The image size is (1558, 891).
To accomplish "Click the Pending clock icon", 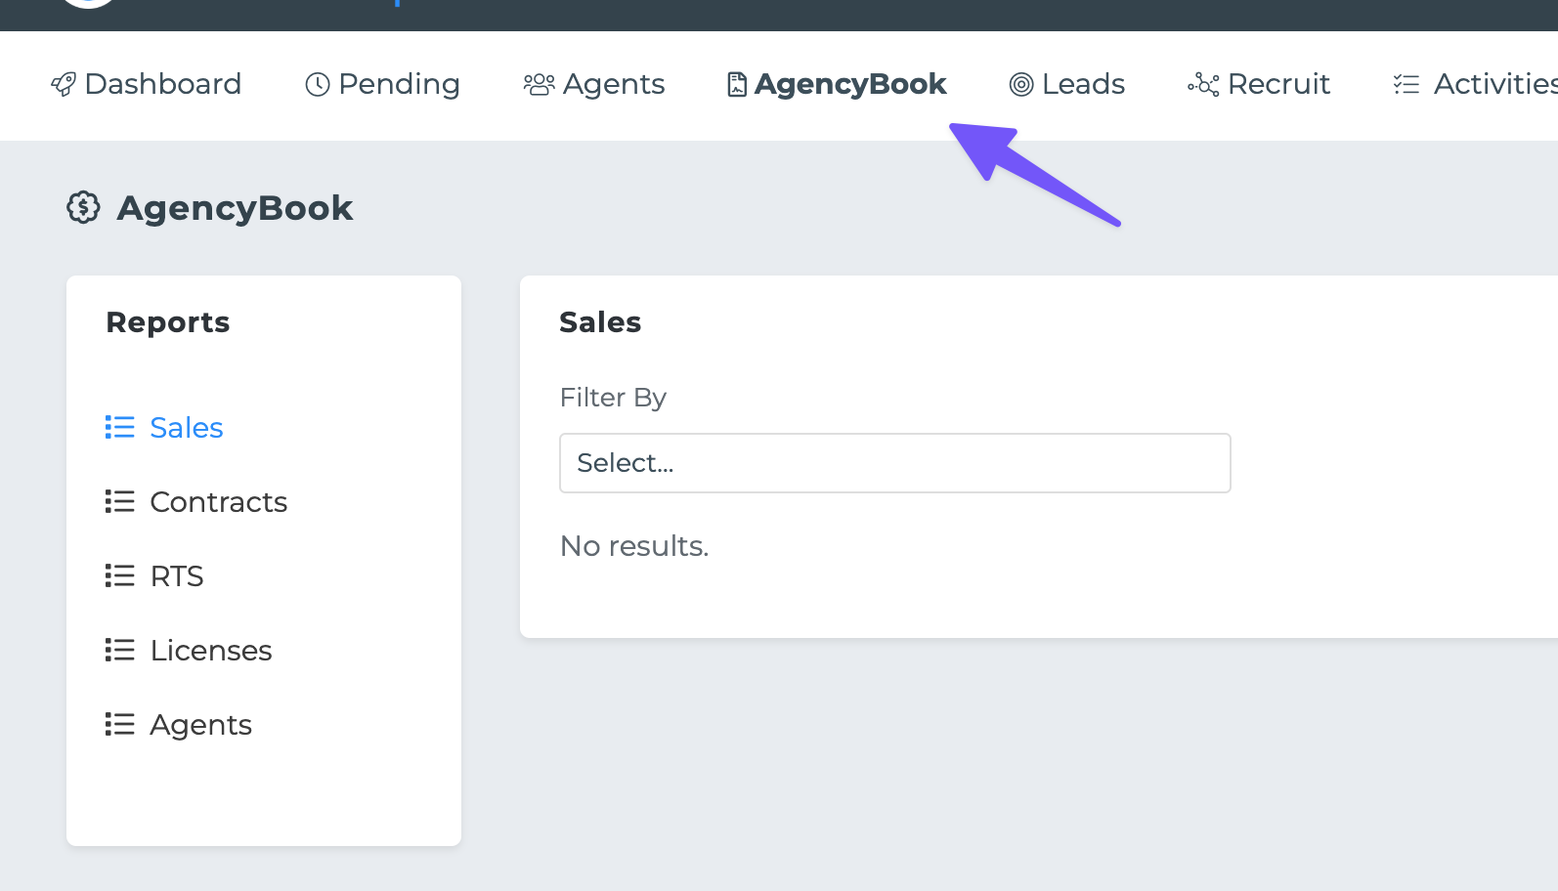I will 318,85.
